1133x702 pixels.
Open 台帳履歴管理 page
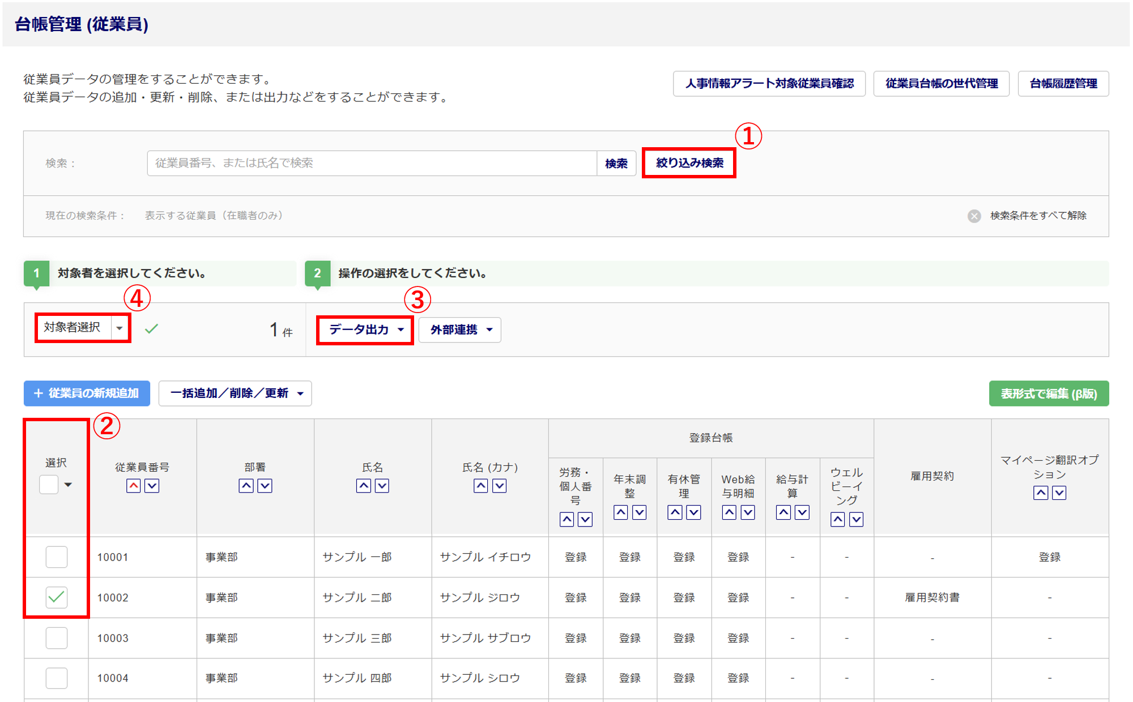(x=1063, y=84)
